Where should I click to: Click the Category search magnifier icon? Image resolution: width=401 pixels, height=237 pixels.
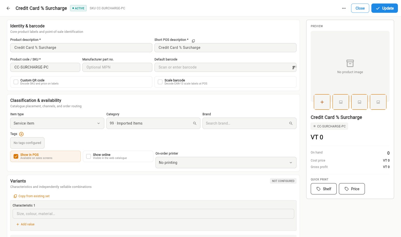tap(195, 124)
